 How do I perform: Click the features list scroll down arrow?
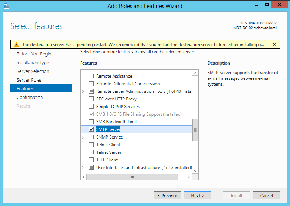pyautogui.click(x=195, y=170)
